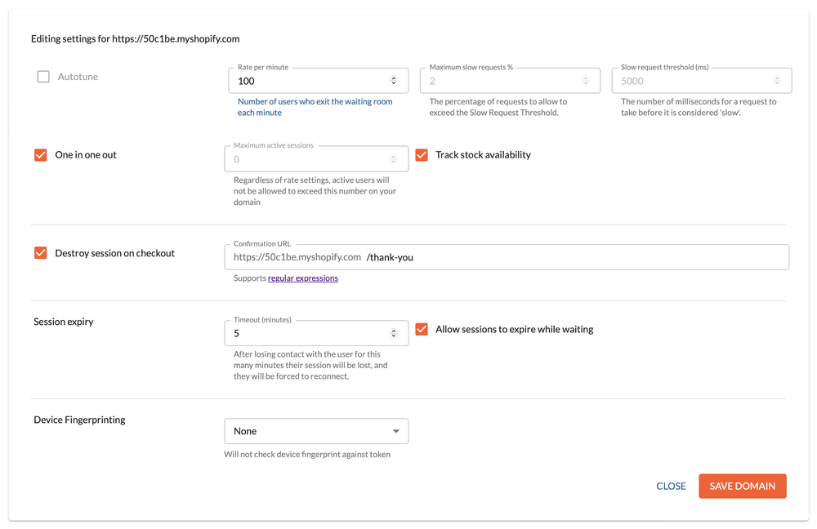Open the regular expressions link
Screen dimensions: 817x529
click(x=303, y=278)
